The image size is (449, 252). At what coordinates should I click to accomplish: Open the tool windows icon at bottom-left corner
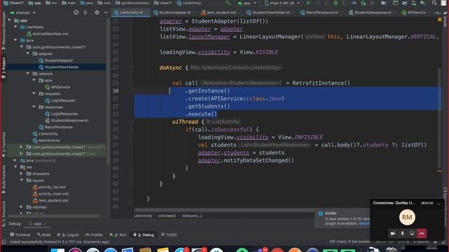[x=4, y=241]
